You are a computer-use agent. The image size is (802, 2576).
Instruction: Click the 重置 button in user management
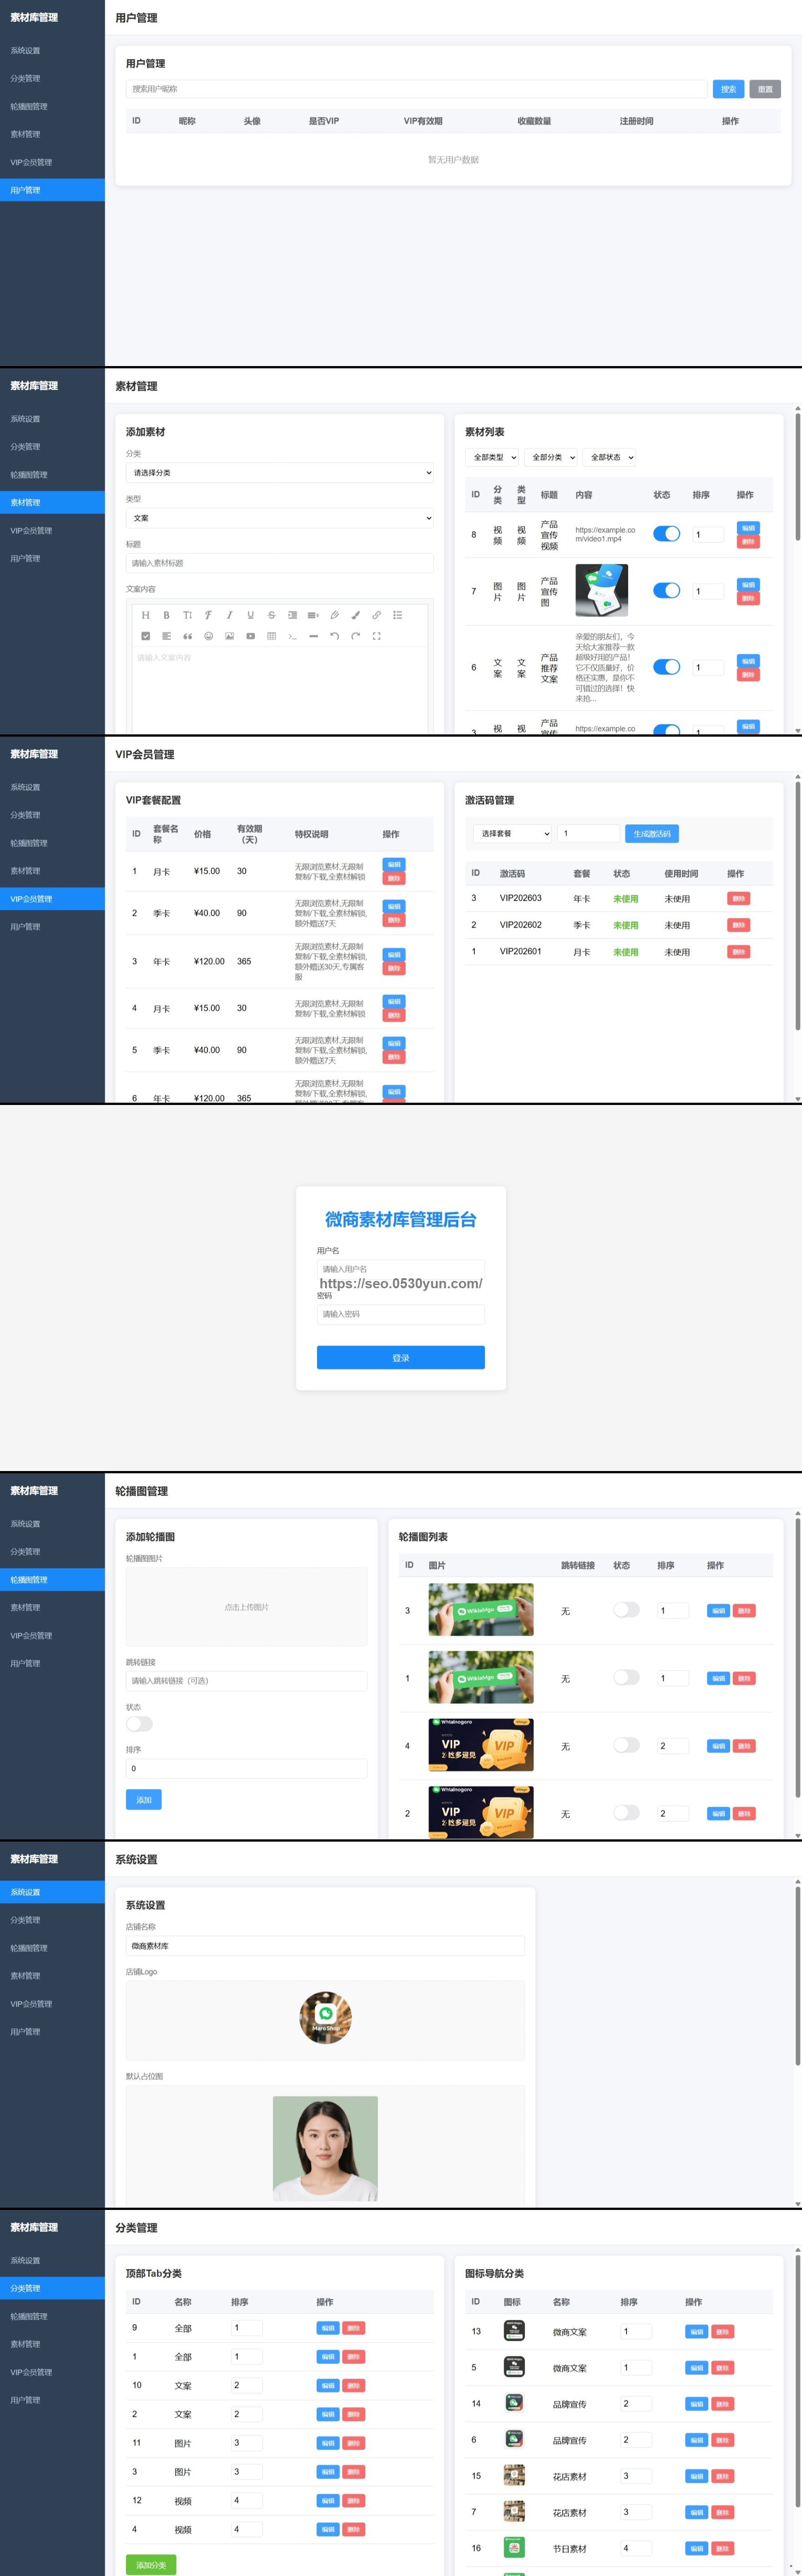[x=765, y=89]
